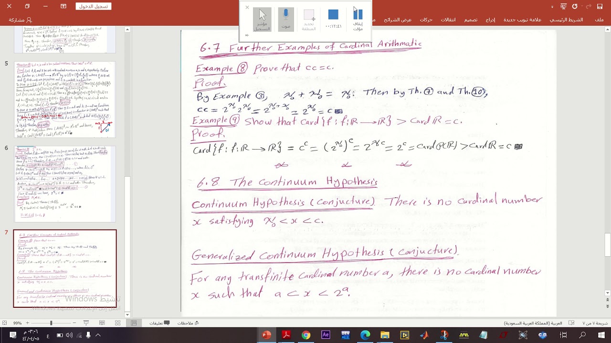Click the language indicator العربية (المملكة العربية السعودية)

(533, 323)
